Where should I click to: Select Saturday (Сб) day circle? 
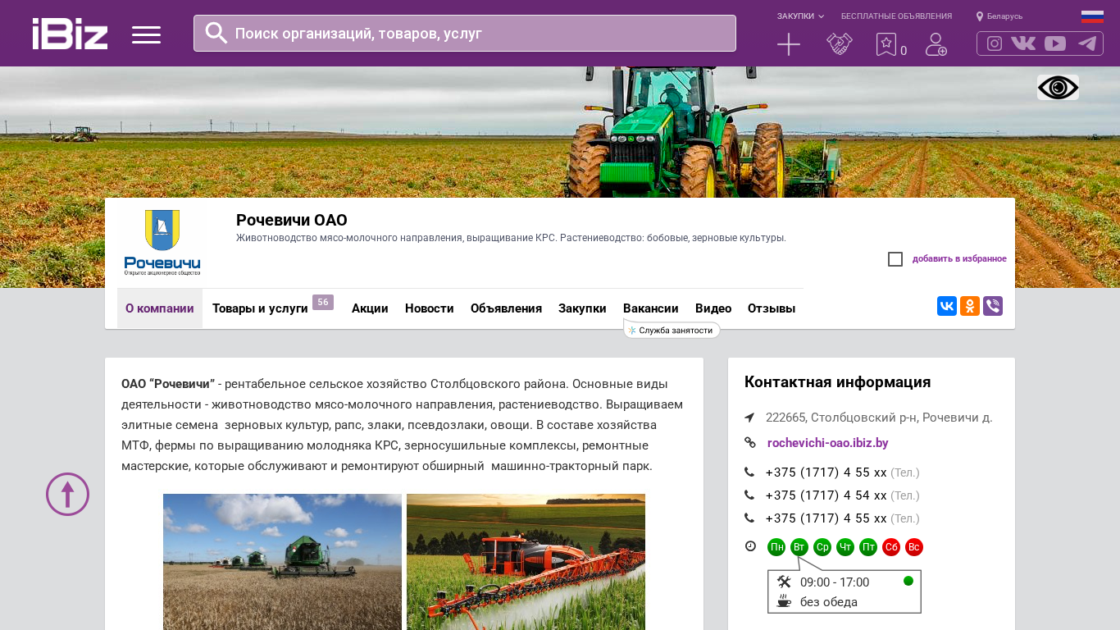[x=891, y=547]
